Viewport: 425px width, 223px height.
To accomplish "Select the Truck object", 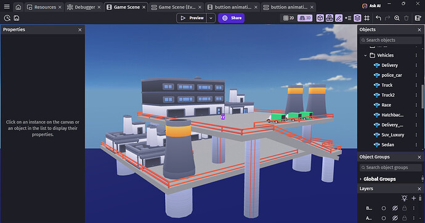I will tap(387, 85).
